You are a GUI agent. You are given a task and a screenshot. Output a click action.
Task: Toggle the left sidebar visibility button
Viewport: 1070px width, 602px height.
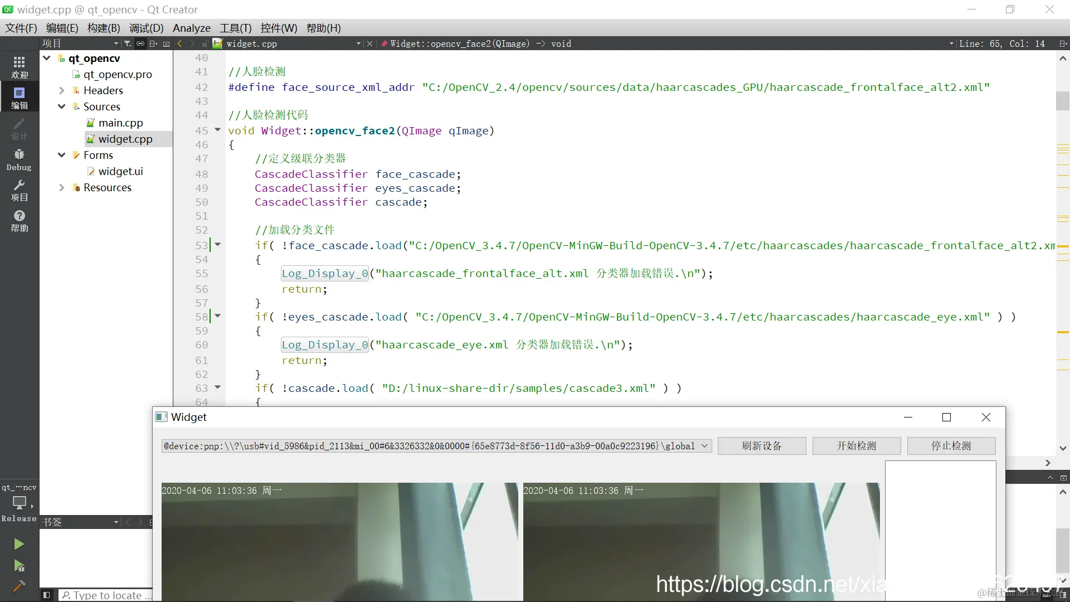[x=47, y=595]
